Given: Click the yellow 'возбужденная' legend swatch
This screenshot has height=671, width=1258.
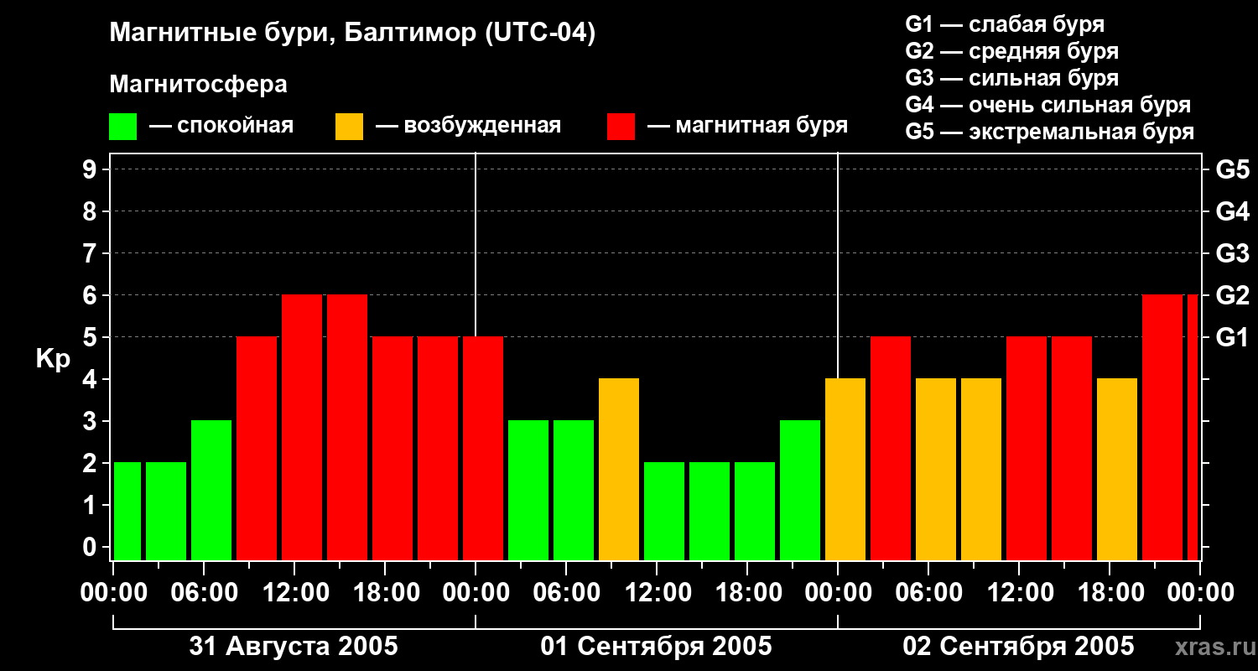Looking at the screenshot, I should coord(349,127).
